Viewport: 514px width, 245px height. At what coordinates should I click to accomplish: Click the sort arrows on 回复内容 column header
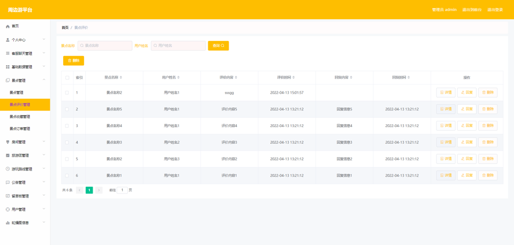351,77
